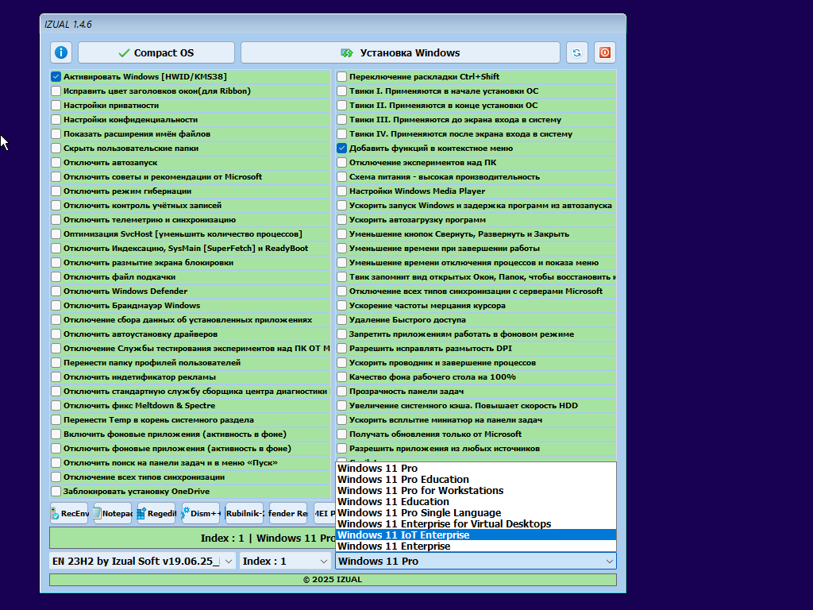Image resolution: width=813 pixels, height=610 pixels.
Task: Pick Windows 11 Education edition
Action: (x=476, y=502)
